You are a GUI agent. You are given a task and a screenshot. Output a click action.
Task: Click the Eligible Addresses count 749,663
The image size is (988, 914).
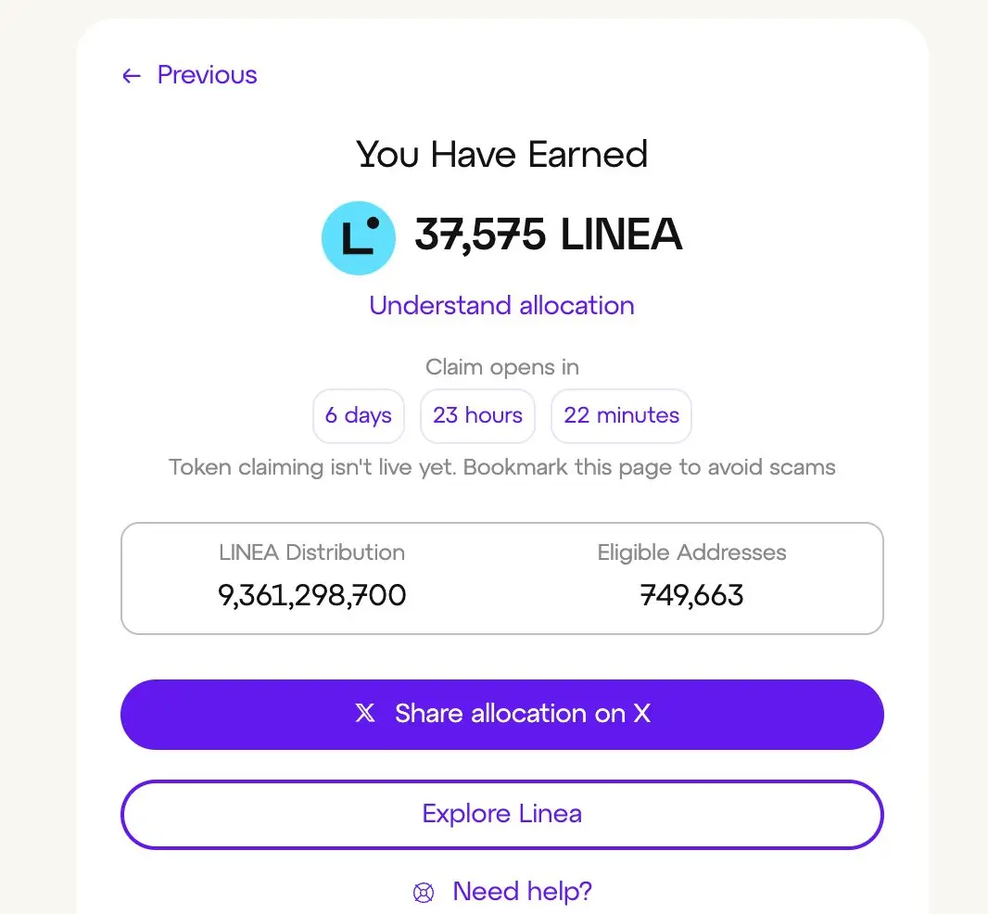coord(691,596)
